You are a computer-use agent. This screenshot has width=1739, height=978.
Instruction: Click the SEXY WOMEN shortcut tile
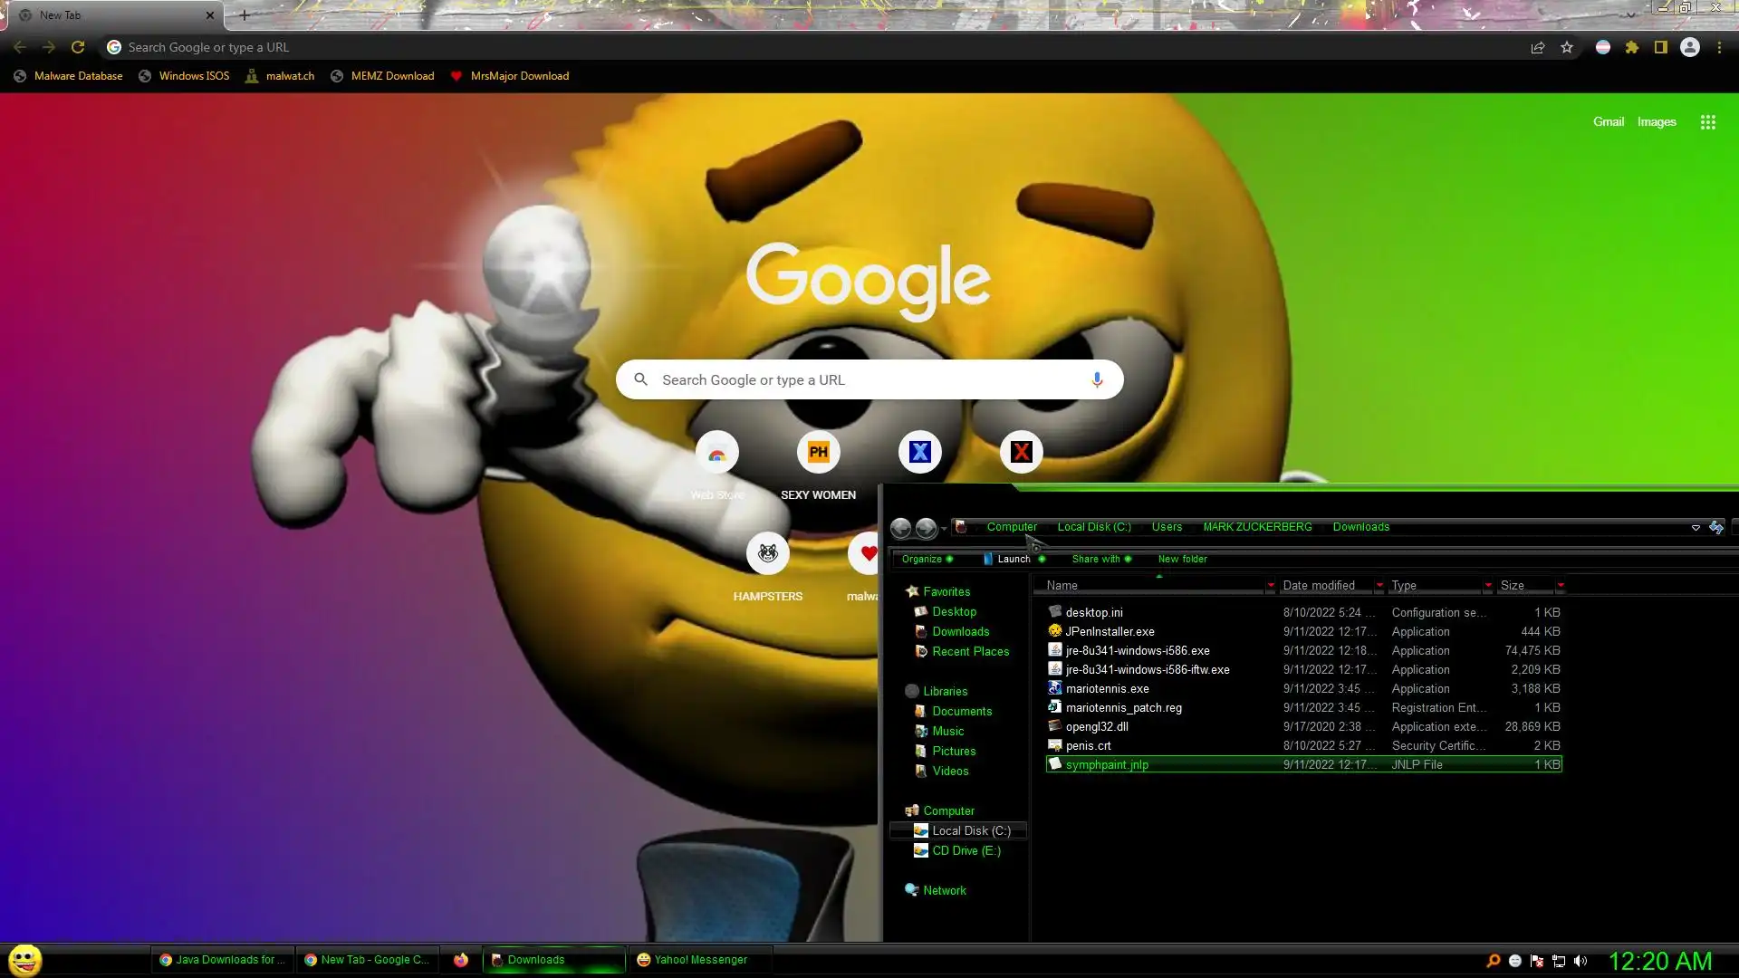coord(818,452)
